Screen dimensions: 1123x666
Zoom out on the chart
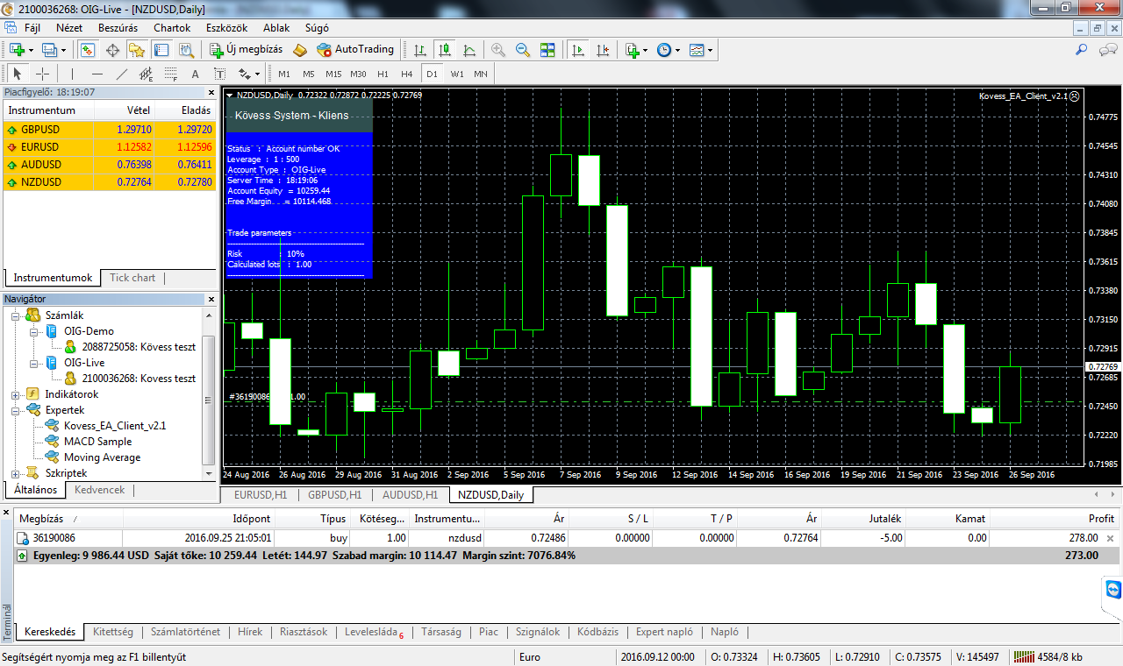(523, 50)
